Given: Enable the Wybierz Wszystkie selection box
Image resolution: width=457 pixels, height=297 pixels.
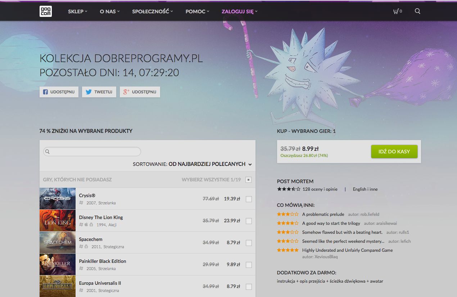Looking at the screenshot, I should (248, 179).
